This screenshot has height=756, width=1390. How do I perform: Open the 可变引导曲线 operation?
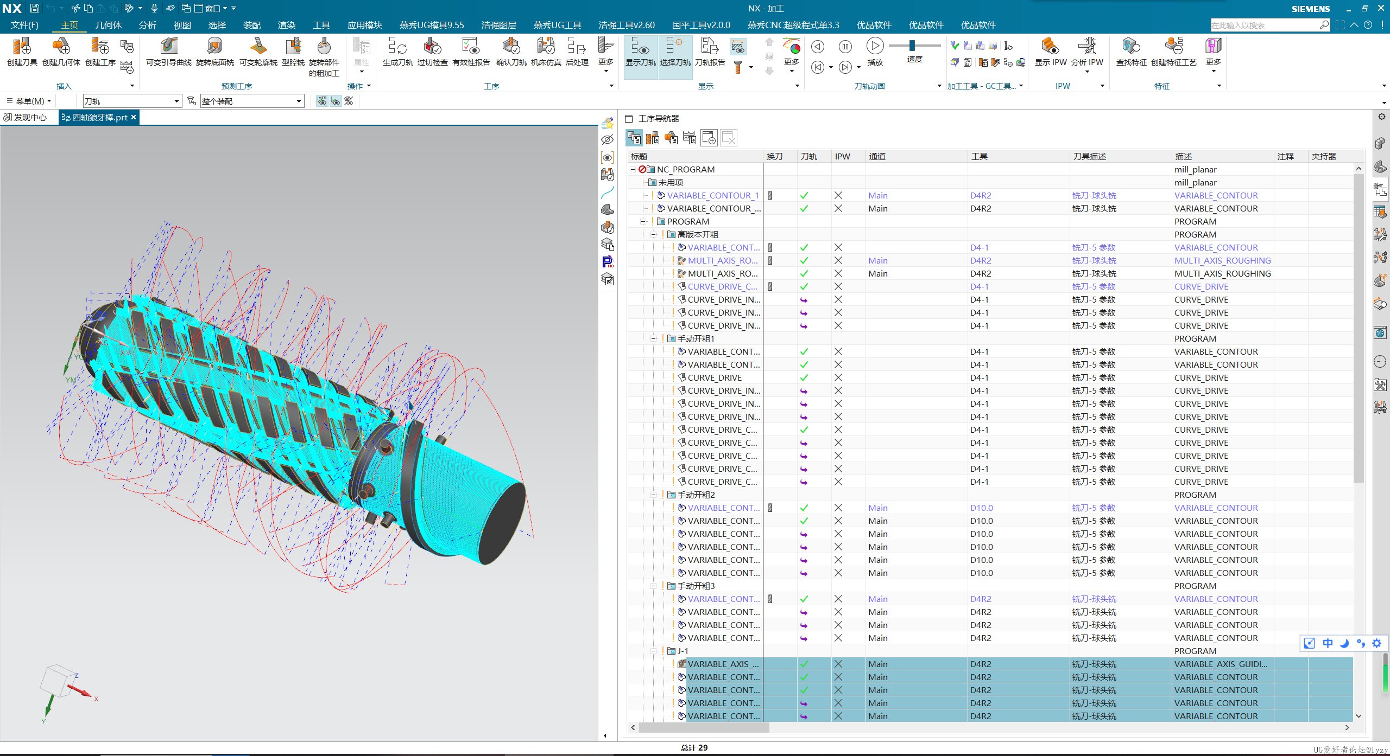169,52
